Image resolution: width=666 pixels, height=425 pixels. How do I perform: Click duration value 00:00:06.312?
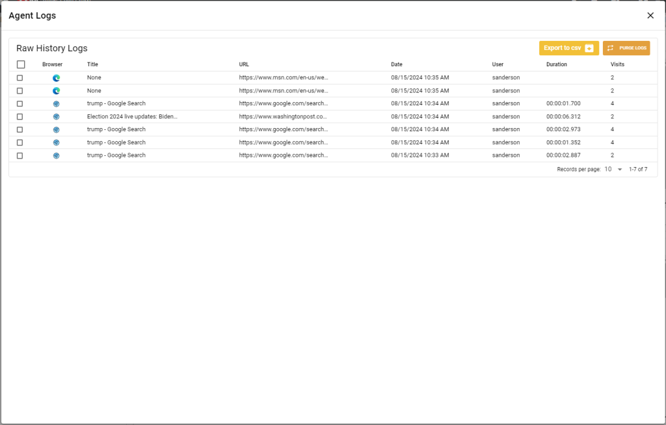(x=563, y=116)
